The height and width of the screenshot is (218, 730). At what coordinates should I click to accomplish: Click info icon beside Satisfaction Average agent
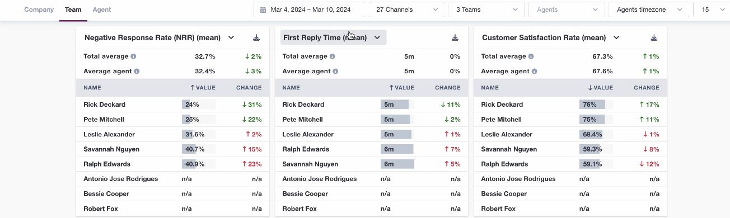click(x=534, y=72)
